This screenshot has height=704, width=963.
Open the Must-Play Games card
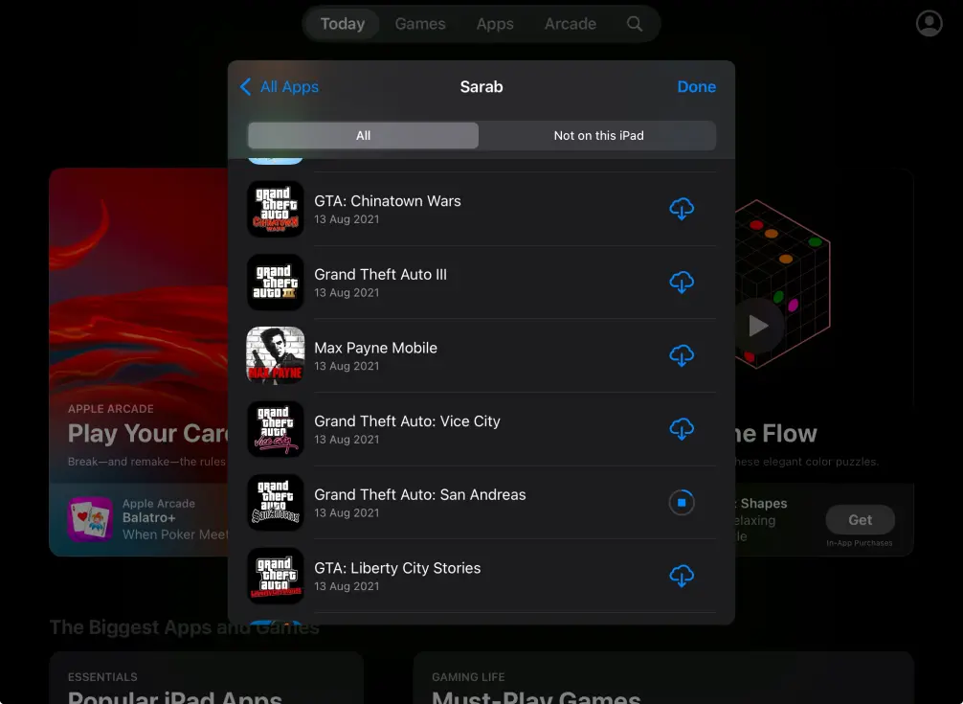(x=663, y=677)
